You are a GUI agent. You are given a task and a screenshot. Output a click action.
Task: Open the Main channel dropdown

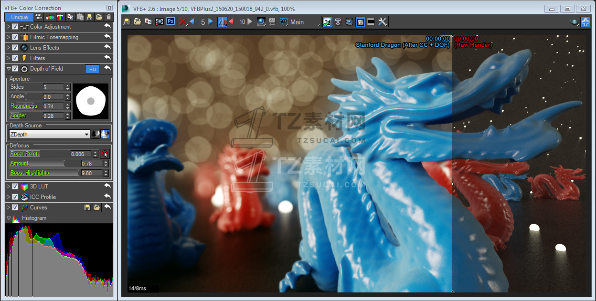point(305,22)
